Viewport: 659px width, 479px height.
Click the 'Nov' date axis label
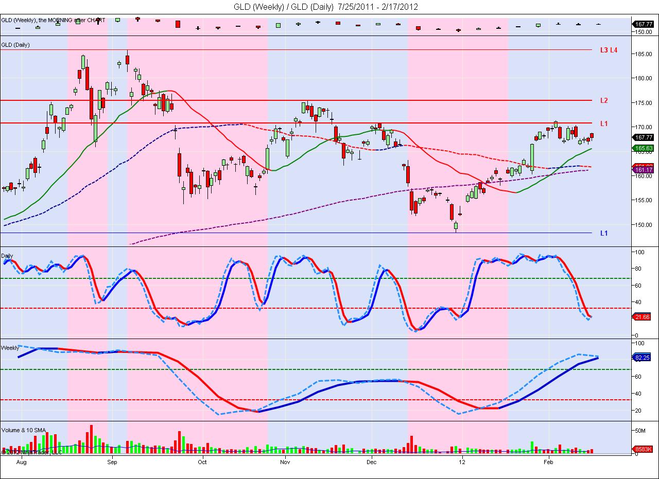[x=285, y=462]
